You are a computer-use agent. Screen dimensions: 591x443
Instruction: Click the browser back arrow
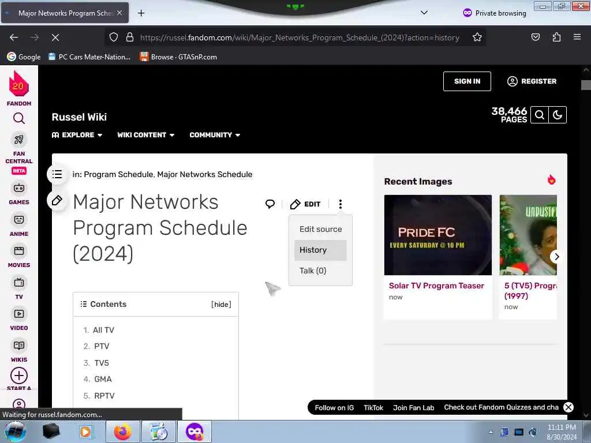pyautogui.click(x=14, y=37)
